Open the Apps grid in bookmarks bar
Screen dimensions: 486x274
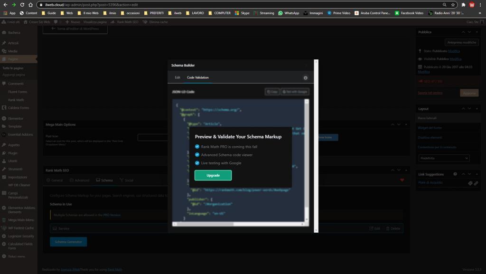[9, 13]
